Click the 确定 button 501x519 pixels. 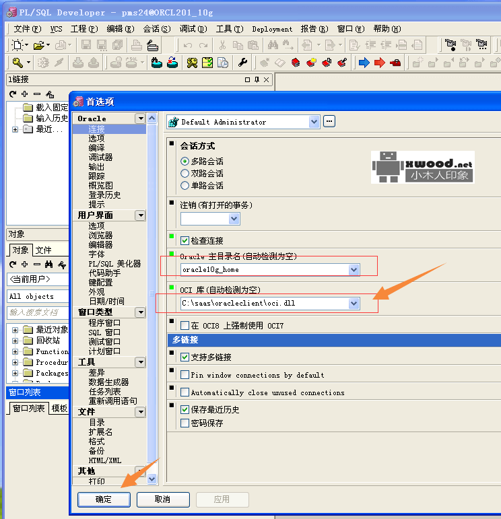click(104, 499)
